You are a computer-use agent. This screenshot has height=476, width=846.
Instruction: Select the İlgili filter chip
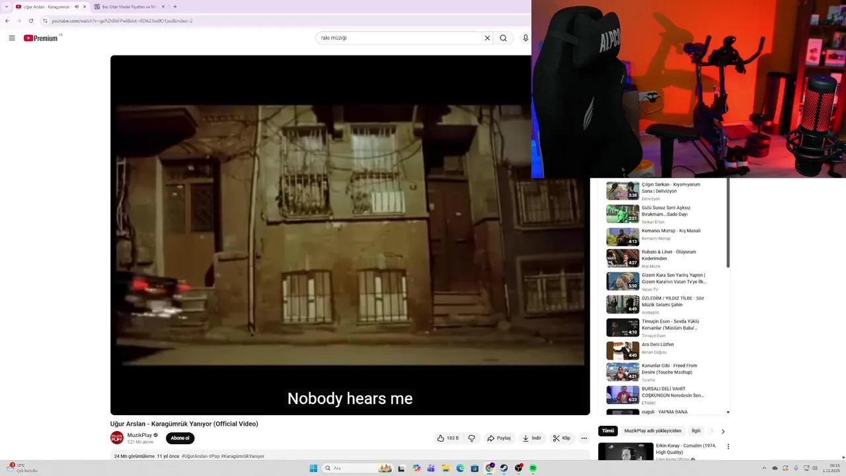(x=696, y=431)
